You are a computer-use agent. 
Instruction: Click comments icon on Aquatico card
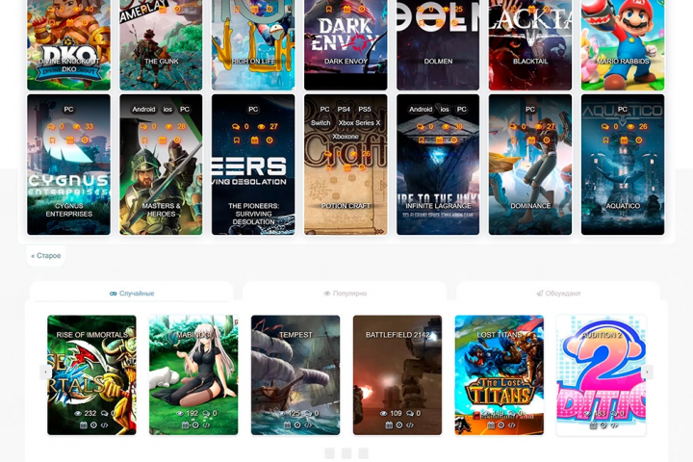(x=604, y=126)
